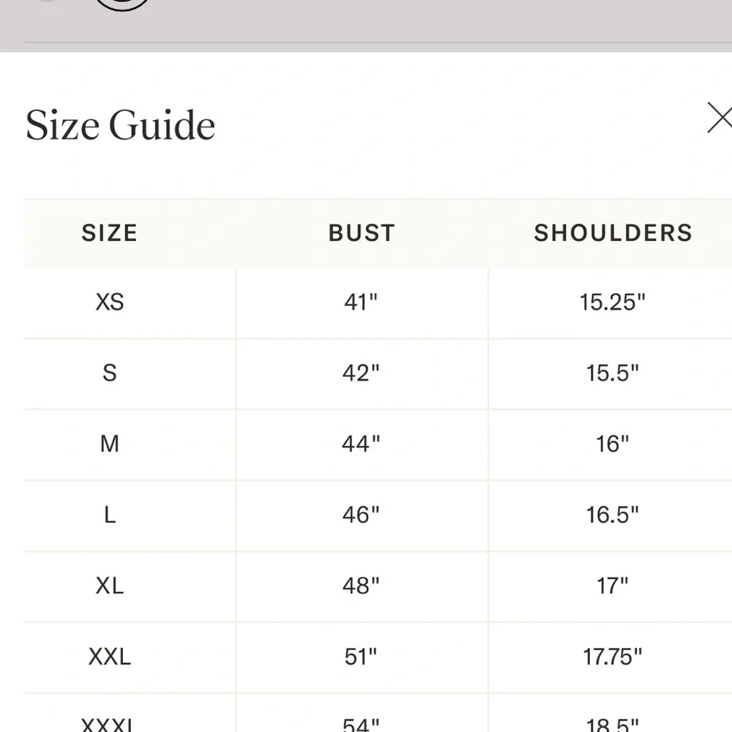Click the 15.25" shoulders measurement

click(x=613, y=302)
